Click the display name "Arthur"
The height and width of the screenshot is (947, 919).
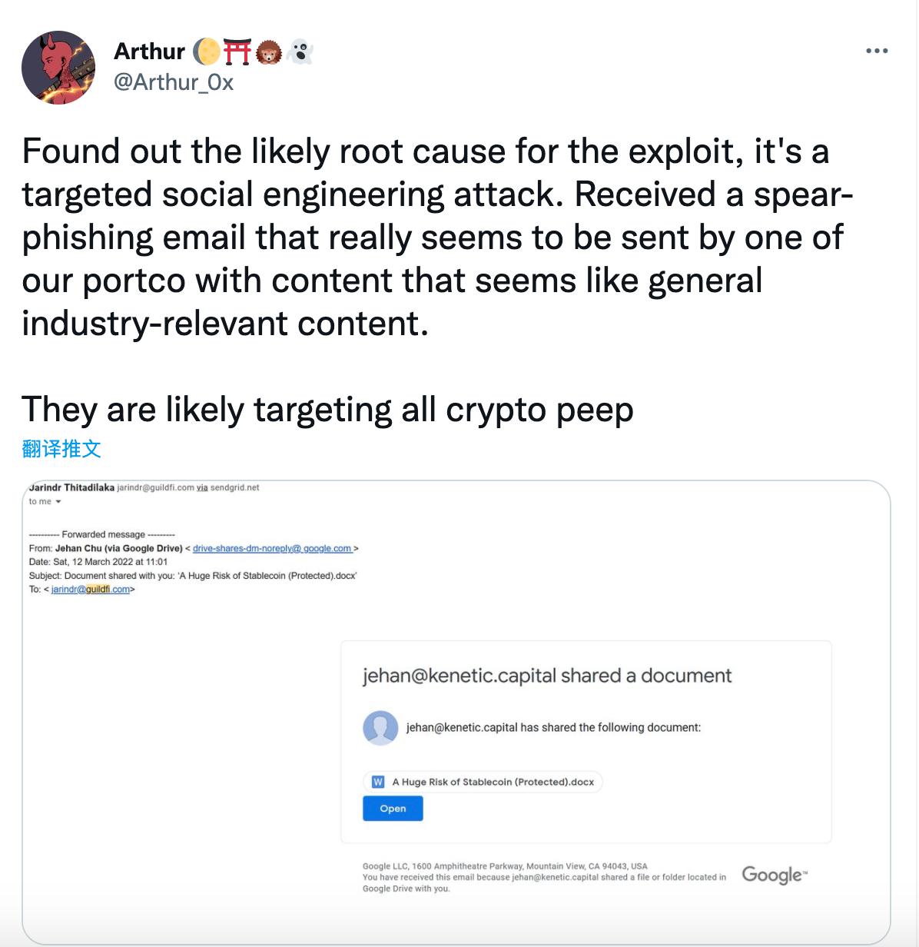pos(149,52)
